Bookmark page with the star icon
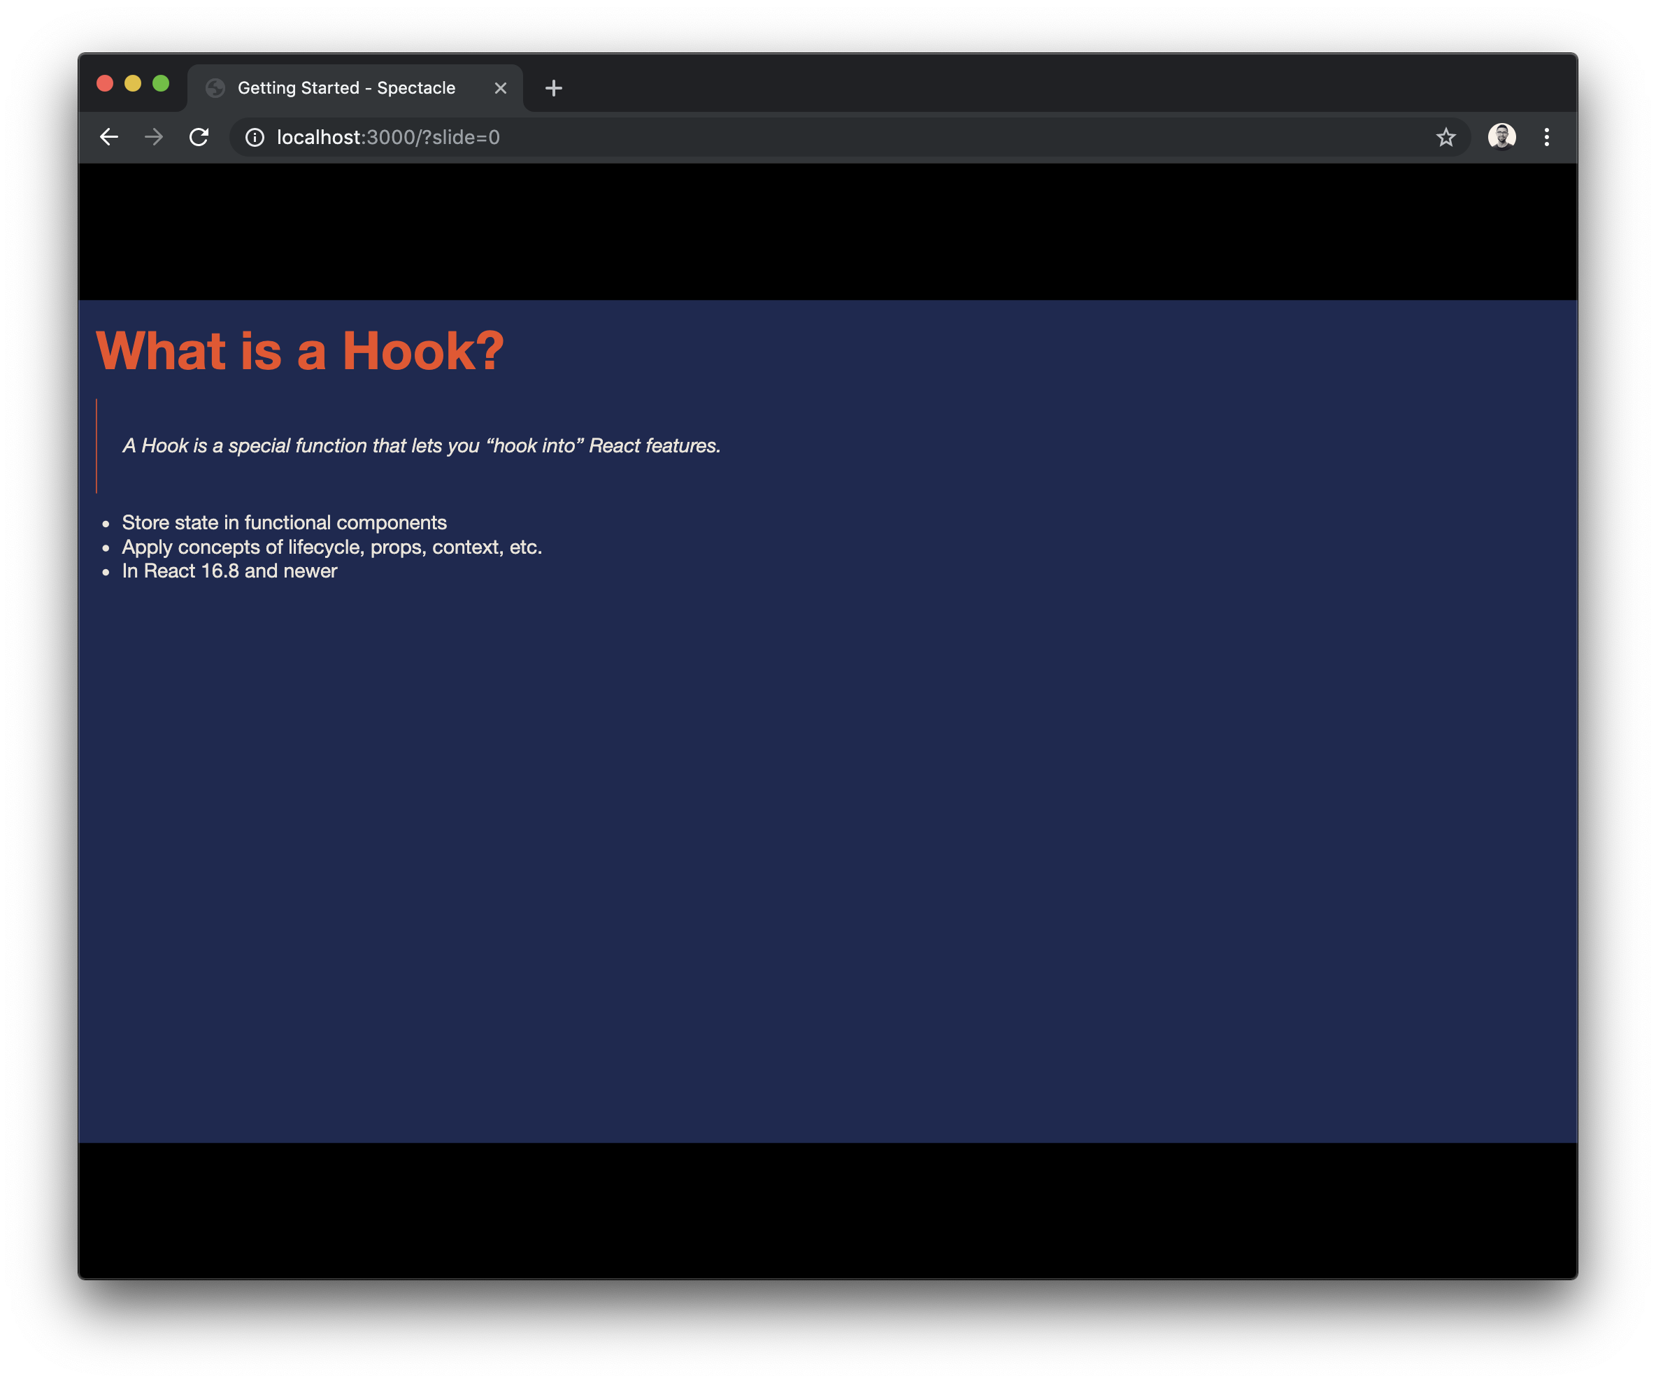 click(1445, 137)
